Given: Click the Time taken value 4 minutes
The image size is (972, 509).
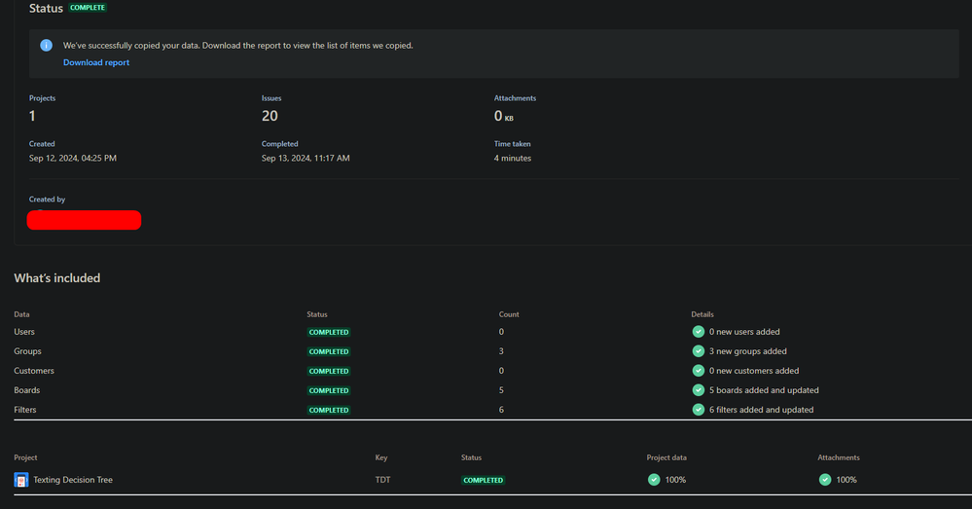Looking at the screenshot, I should pyautogui.click(x=513, y=158).
